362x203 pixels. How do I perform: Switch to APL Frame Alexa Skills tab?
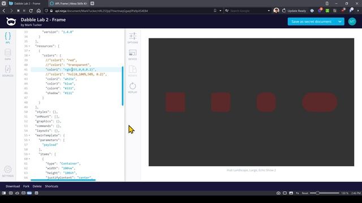click(69, 3)
